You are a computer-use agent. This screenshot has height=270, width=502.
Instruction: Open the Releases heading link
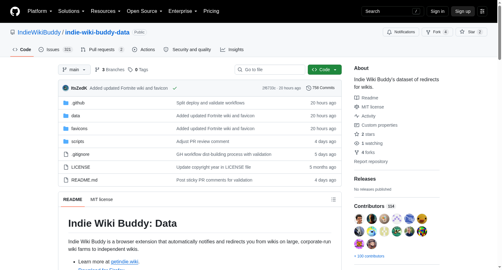(365, 179)
